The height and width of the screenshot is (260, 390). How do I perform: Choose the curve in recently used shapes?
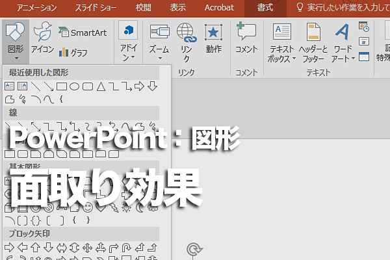click(x=49, y=99)
